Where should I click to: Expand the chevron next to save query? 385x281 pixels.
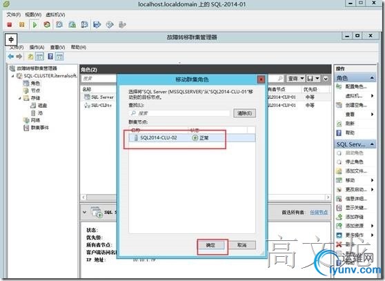326,79
